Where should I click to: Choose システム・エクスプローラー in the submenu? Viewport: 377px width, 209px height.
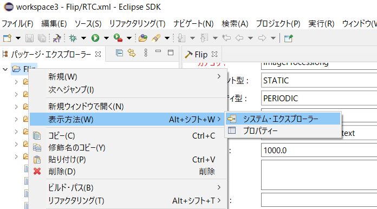tap(283, 119)
